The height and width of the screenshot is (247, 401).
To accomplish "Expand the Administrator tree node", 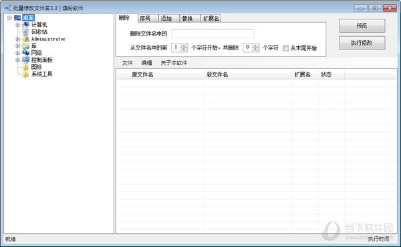I will click(17, 39).
